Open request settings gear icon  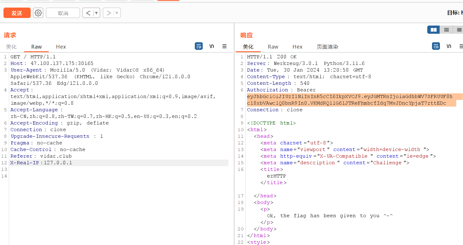pos(38,13)
